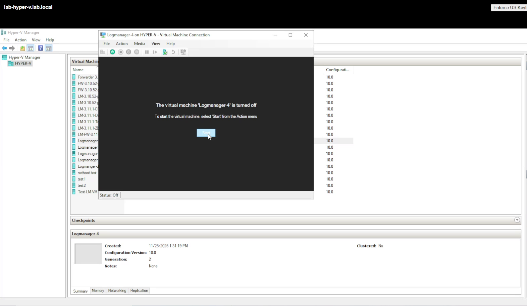527x306 pixels.
Task: Click the Generation value 2
Action: (150, 259)
